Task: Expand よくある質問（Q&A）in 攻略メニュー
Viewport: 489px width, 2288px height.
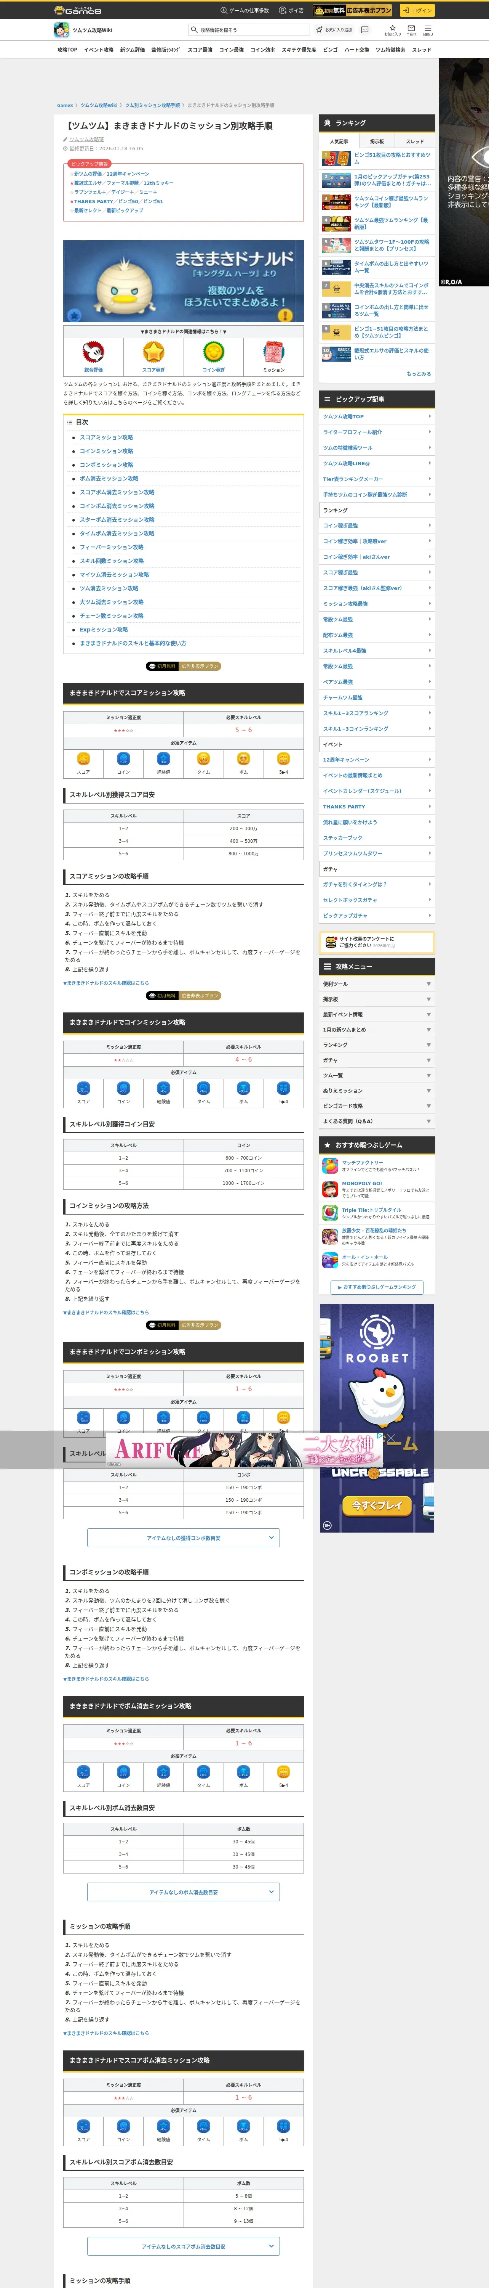Action: [377, 1121]
